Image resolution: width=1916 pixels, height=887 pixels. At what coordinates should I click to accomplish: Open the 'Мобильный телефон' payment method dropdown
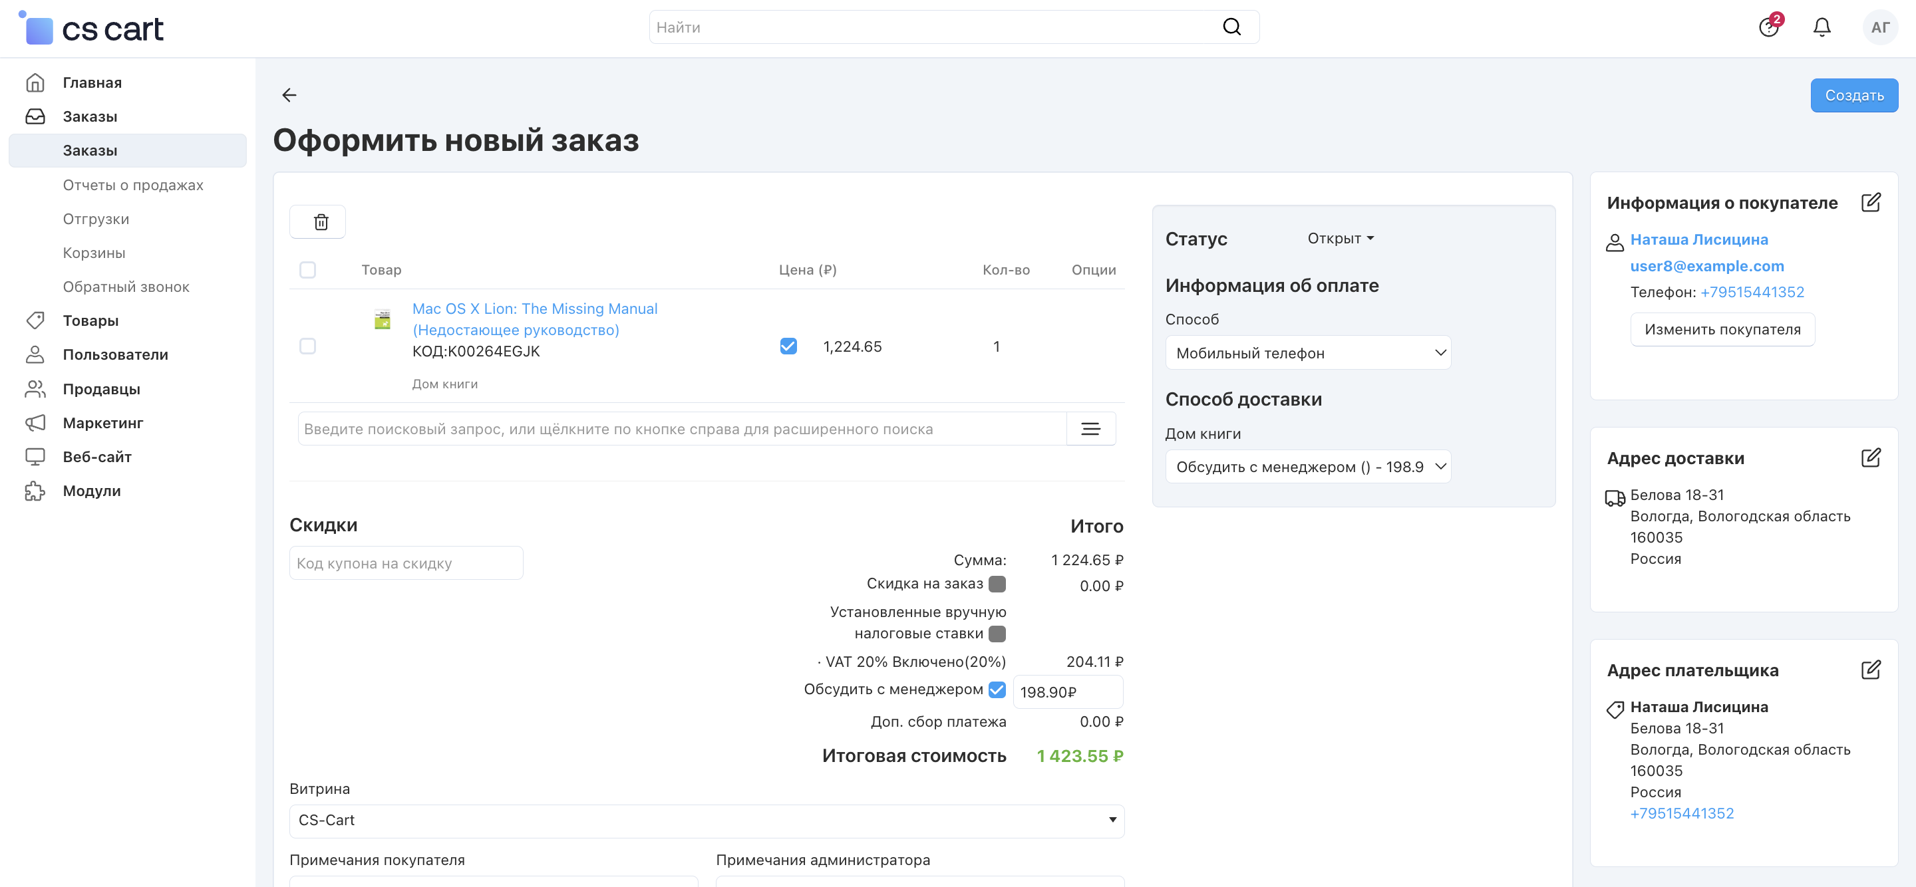[1307, 353]
